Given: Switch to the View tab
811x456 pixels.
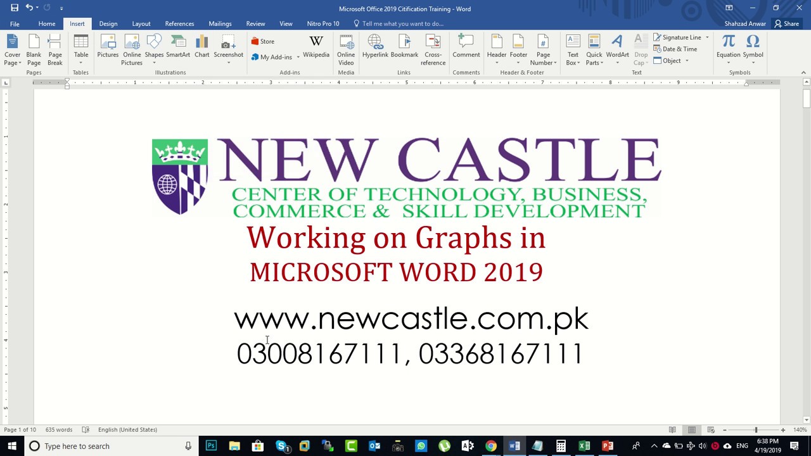Looking at the screenshot, I should tap(286, 24).
